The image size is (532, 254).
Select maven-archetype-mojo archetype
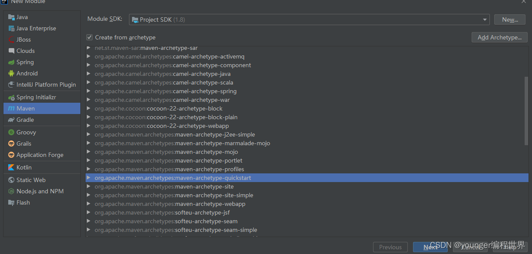tap(307, 152)
